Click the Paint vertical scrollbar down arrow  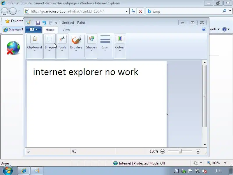tap(205, 145)
